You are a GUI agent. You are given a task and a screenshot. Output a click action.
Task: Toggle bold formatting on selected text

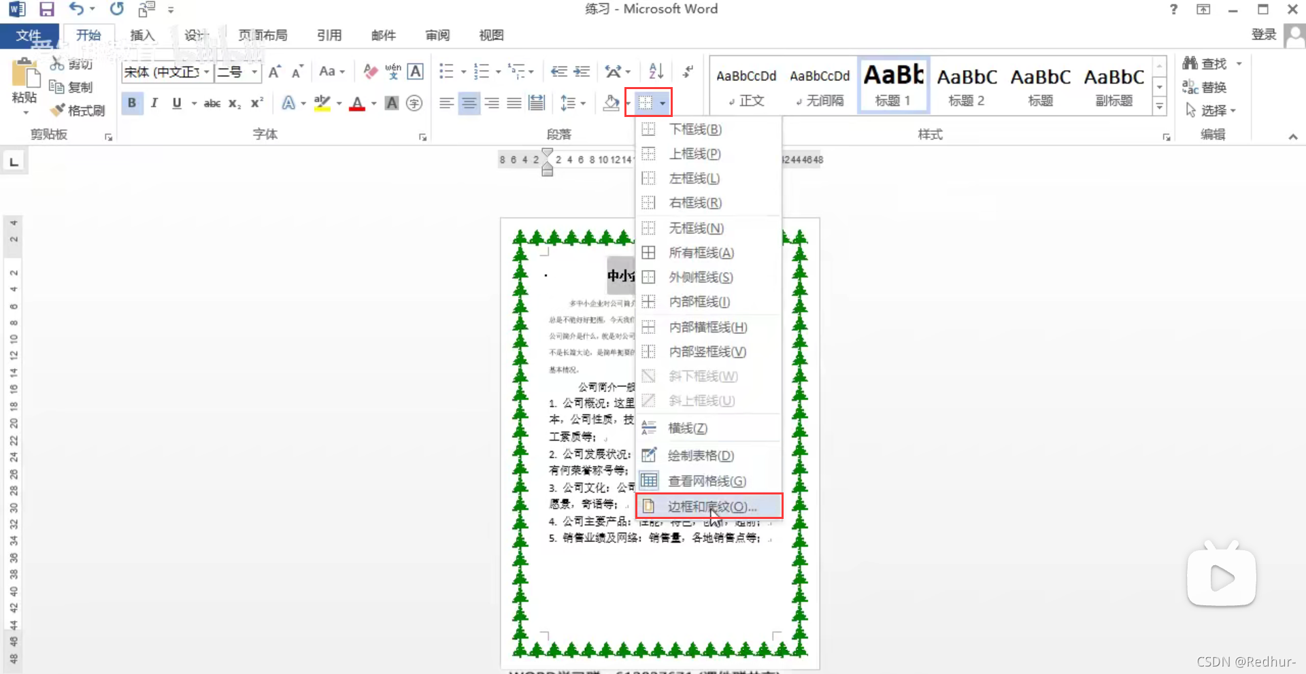tap(132, 103)
